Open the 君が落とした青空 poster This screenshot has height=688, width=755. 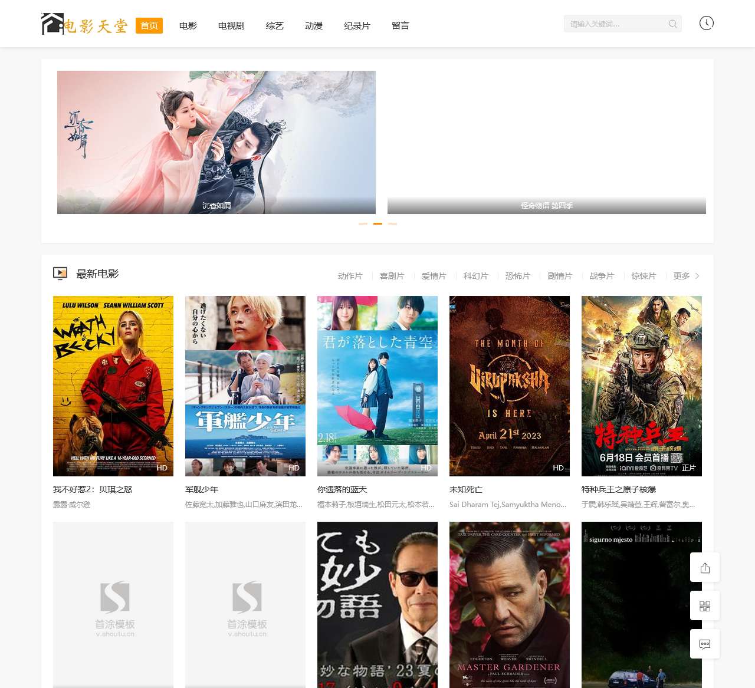pos(377,386)
